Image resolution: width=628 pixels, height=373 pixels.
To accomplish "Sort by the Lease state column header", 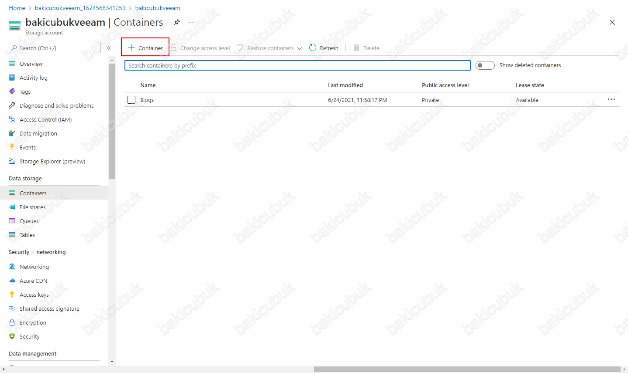I will [x=530, y=85].
